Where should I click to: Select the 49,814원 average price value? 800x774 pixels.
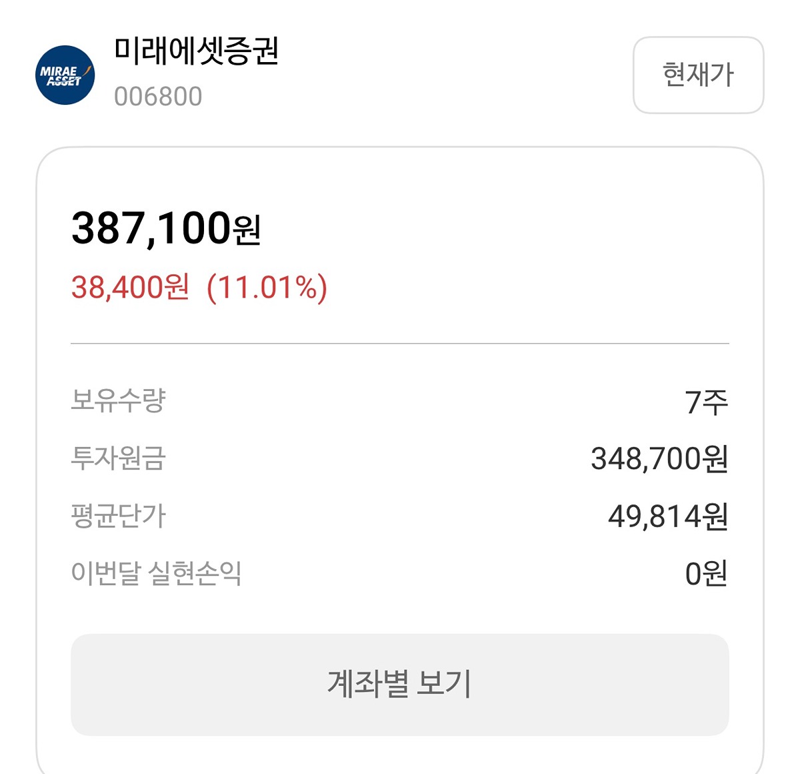coord(668,516)
